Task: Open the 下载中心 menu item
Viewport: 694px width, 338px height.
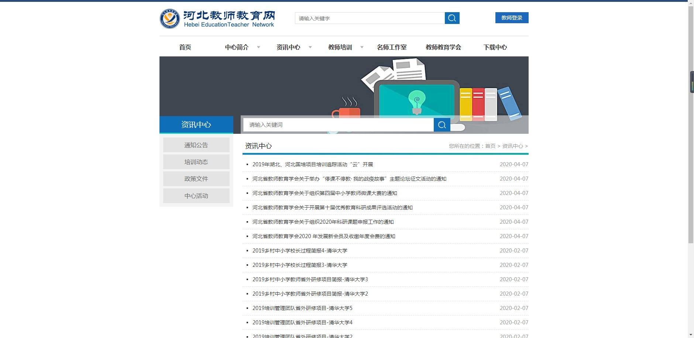Action: [495, 47]
